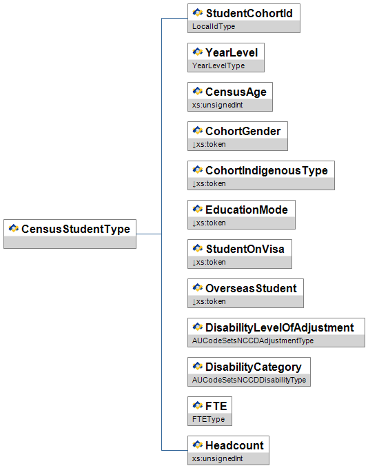Select the CohortIndigenousType node title

point(267,170)
